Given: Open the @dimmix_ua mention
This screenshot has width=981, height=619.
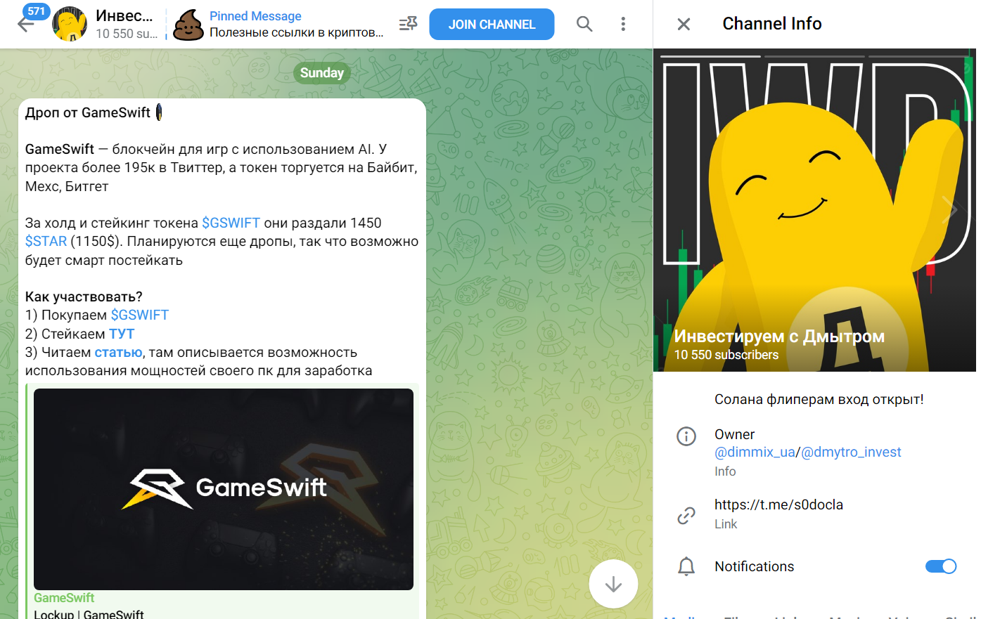Looking at the screenshot, I should (755, 452).
